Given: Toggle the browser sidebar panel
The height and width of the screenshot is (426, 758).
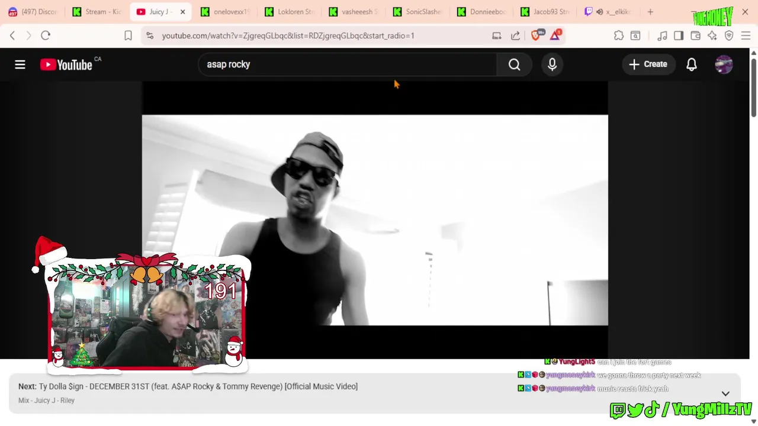Looking at the screenshot, I should (679, 35).
